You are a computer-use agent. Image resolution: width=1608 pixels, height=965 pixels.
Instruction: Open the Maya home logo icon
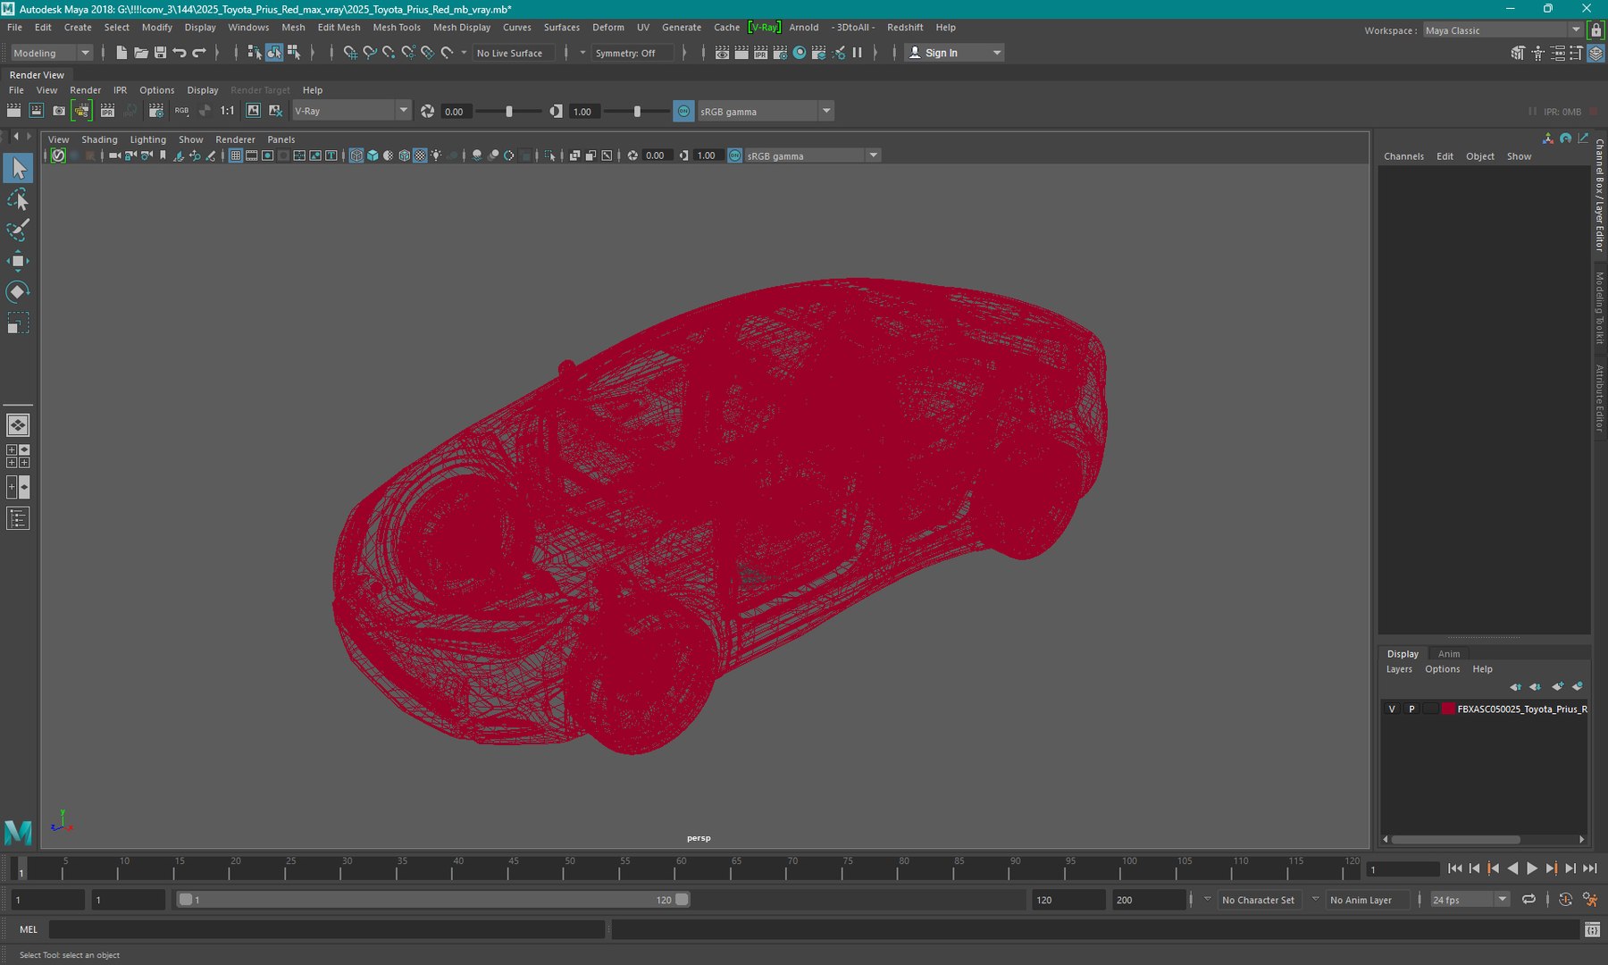(18, 833)
